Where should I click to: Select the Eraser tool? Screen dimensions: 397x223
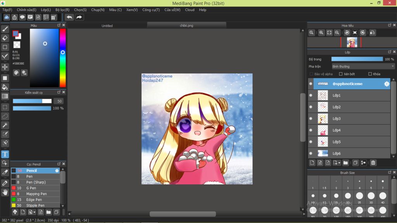point(5,38)
